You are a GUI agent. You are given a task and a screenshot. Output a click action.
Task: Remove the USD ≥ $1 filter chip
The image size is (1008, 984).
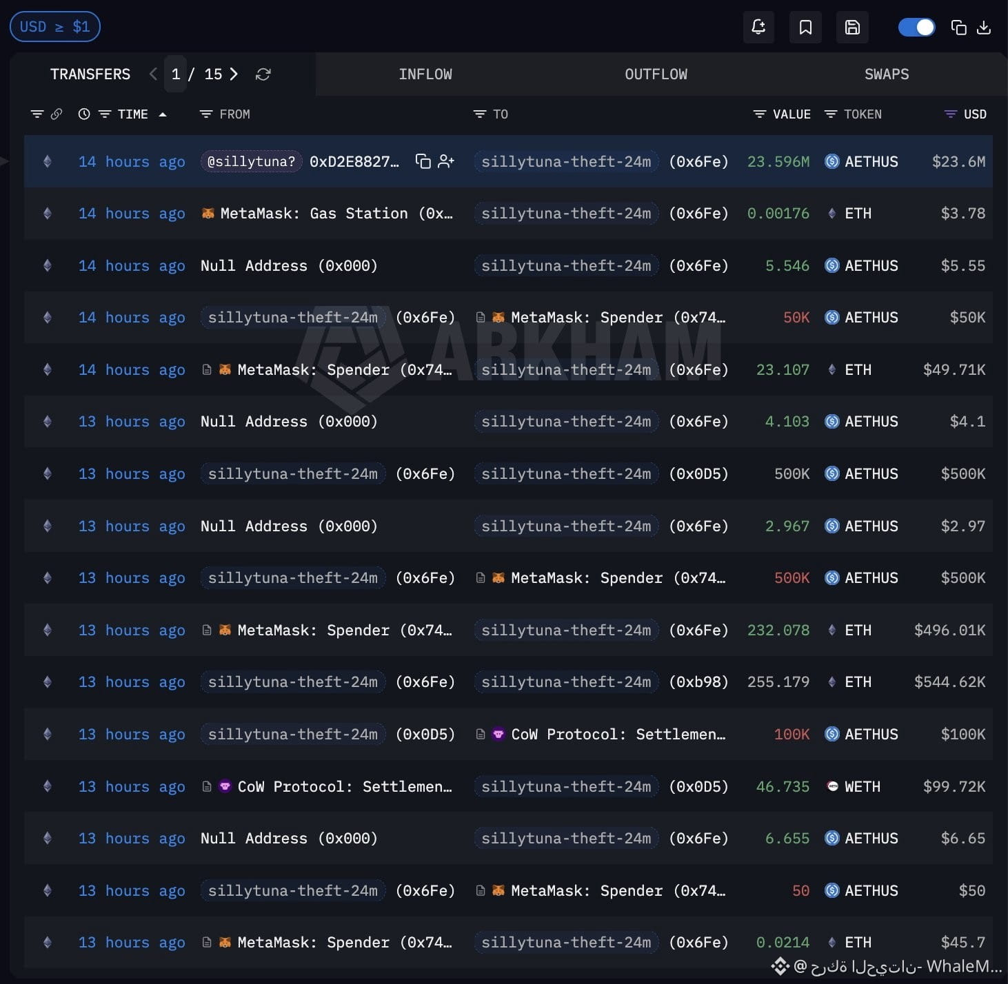coord(55,27)
